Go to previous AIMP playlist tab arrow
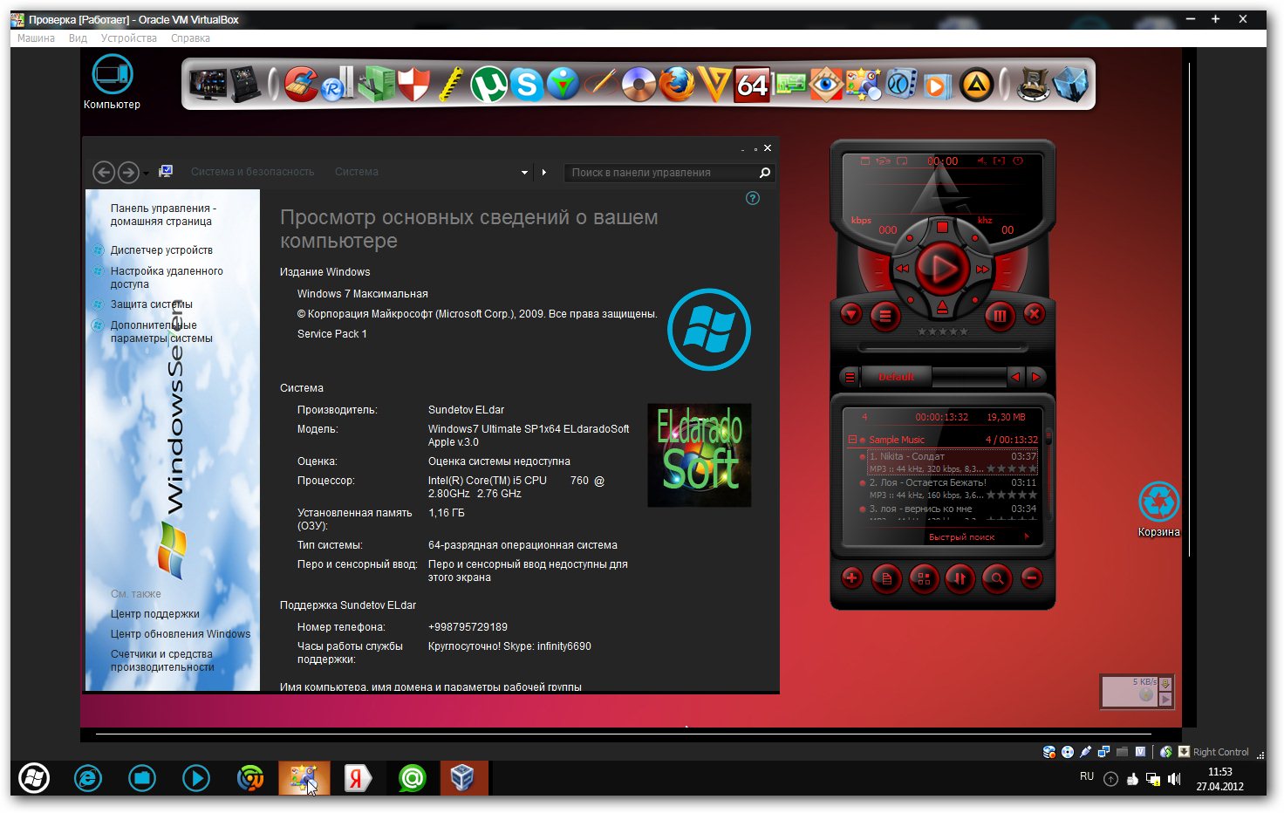This screenshot has height=813, width=1284. pyautogui.click(x=1015, y=377)
